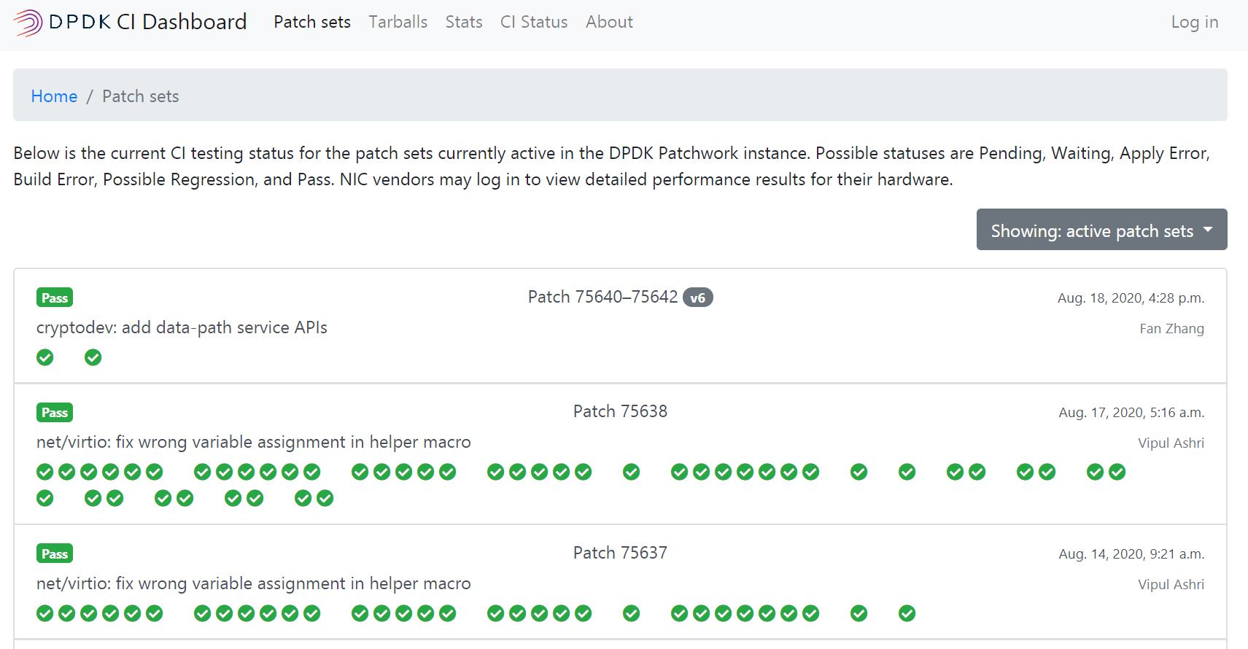Open the Patch 75638 entry

620,411
